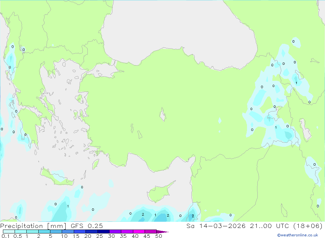Choose the 25–30 mm dark blue swatch
Viewport: 325px width, 238px height.
tap(103, 232)
